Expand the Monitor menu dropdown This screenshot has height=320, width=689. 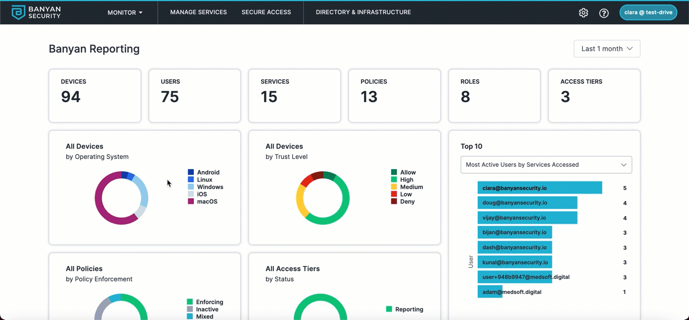click(x=125, y=13)
